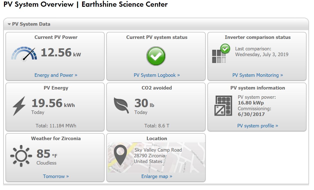The width and height of the screenshot is (314, 190).
Task: View the PV system profile
Action: [258, 126]
